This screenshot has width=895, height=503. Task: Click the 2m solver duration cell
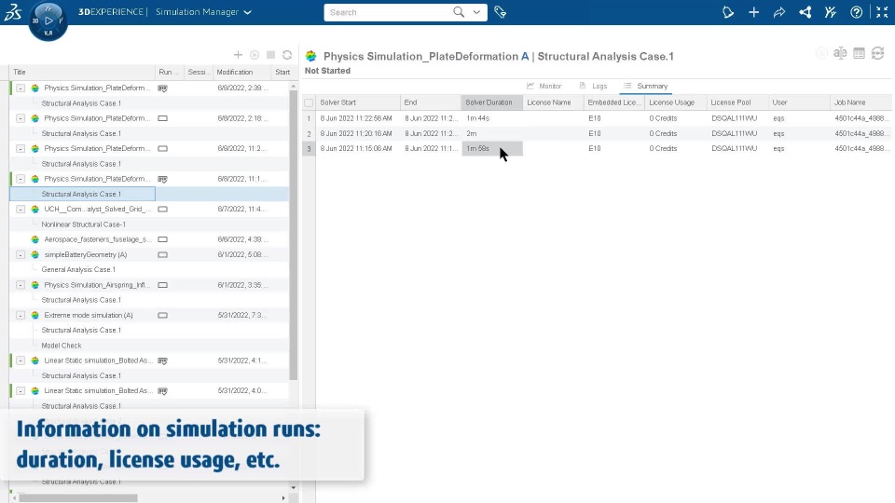pyautogui.click(x=491, y=133)
